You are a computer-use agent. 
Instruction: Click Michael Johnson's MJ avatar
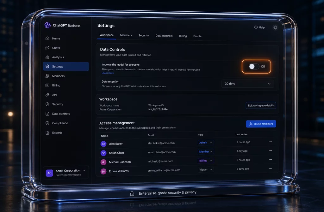[x=103, y=162]
